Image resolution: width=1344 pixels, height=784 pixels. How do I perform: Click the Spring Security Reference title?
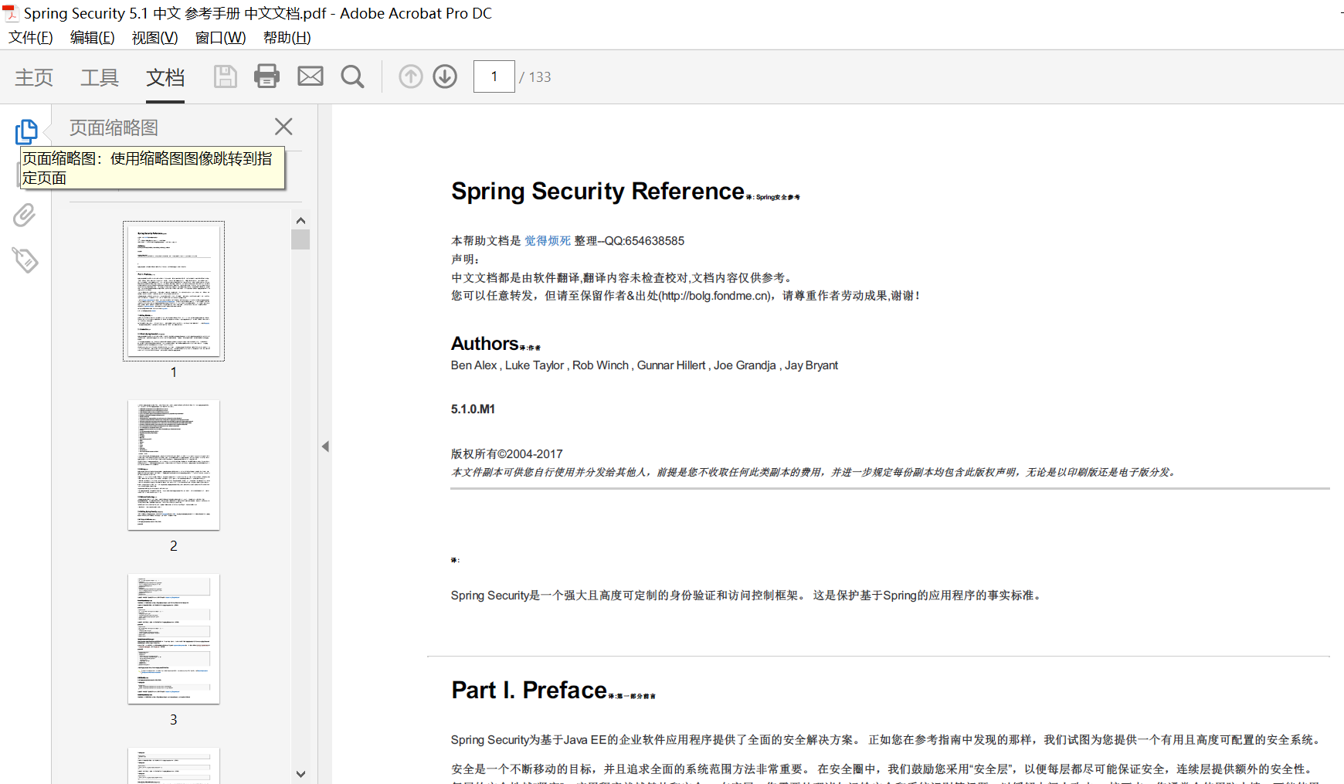pyautogui.click(x=598, y=191)
